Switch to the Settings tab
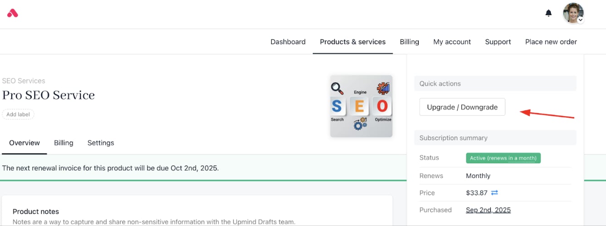Image resolution: width=606 pixels, height=226 pixels. click(x=101, y=143)
